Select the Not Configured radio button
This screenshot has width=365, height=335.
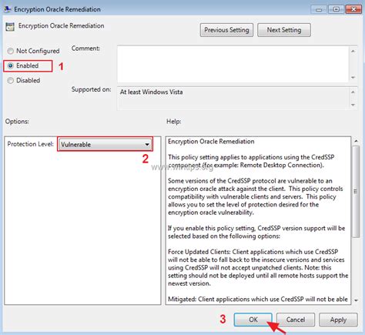tap(10, 51)
